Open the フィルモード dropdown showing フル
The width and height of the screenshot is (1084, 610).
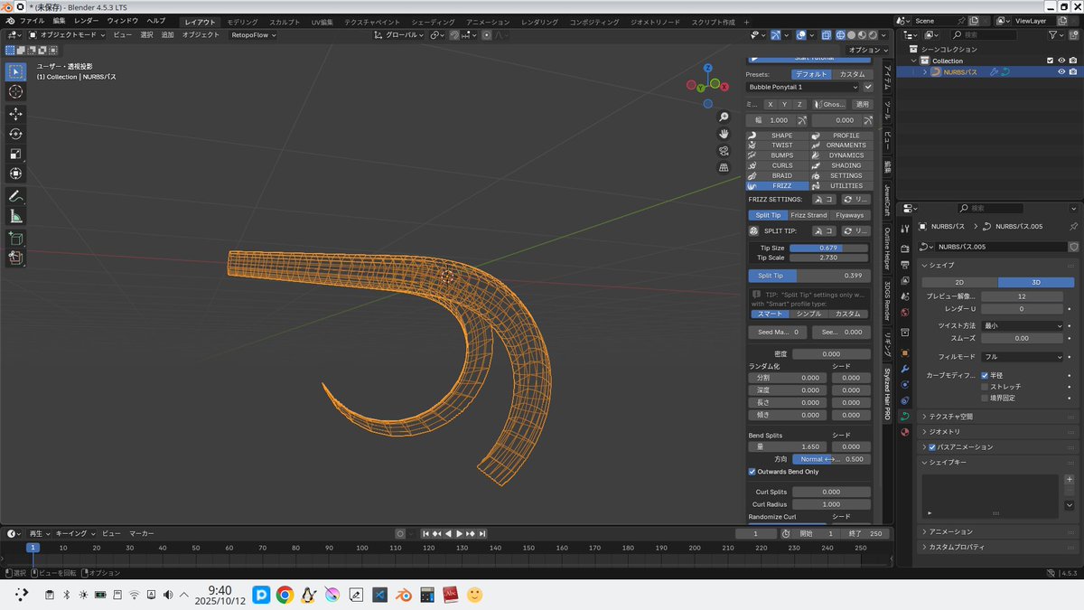[x=1022, y=356]
